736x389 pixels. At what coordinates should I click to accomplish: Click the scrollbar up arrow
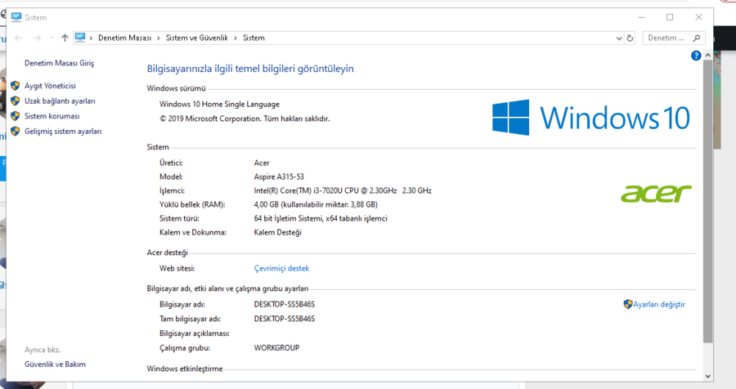click(x=708, y=56)
